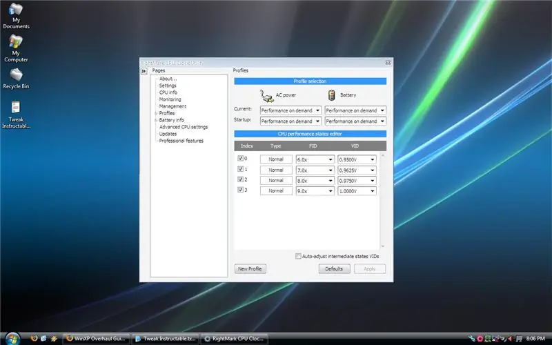Screen dimensions: 552x345
Task: Open the 9.0x FID dropdown
Action: [x=315, y=191]
